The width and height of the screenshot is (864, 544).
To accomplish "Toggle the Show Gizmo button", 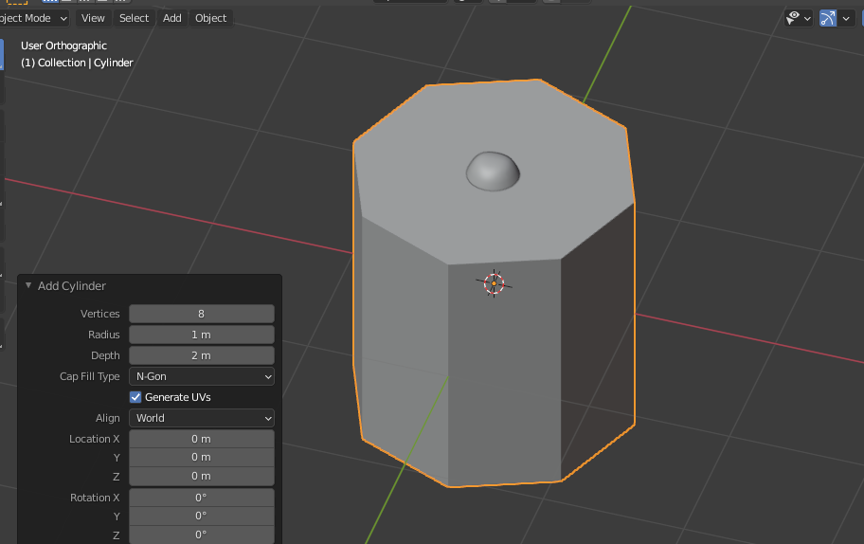I will tap(828, 18).
